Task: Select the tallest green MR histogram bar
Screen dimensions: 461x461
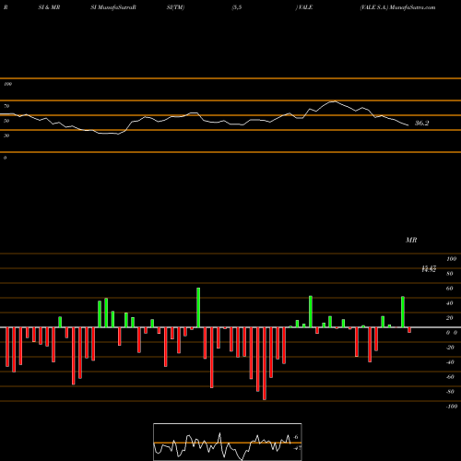Action: click(x=198, y=308)
